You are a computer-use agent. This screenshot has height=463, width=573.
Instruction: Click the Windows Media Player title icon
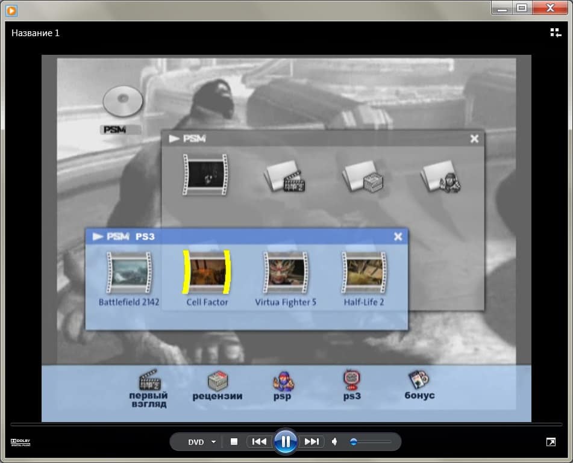pos(11,11)
